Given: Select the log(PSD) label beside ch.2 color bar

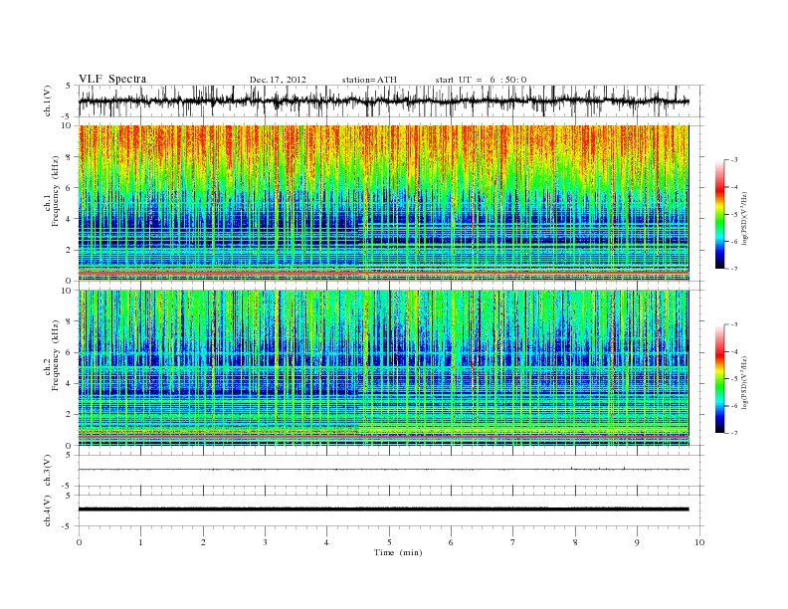Looking at the screenshot, I should [746, 381].
